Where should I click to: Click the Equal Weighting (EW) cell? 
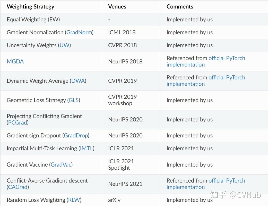33,20
